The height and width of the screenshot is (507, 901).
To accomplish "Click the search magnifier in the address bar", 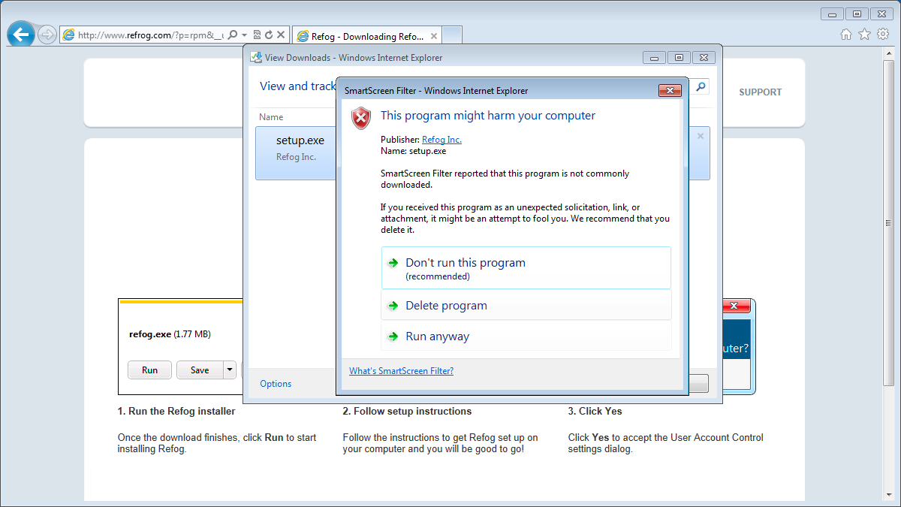I will point(233,35).
